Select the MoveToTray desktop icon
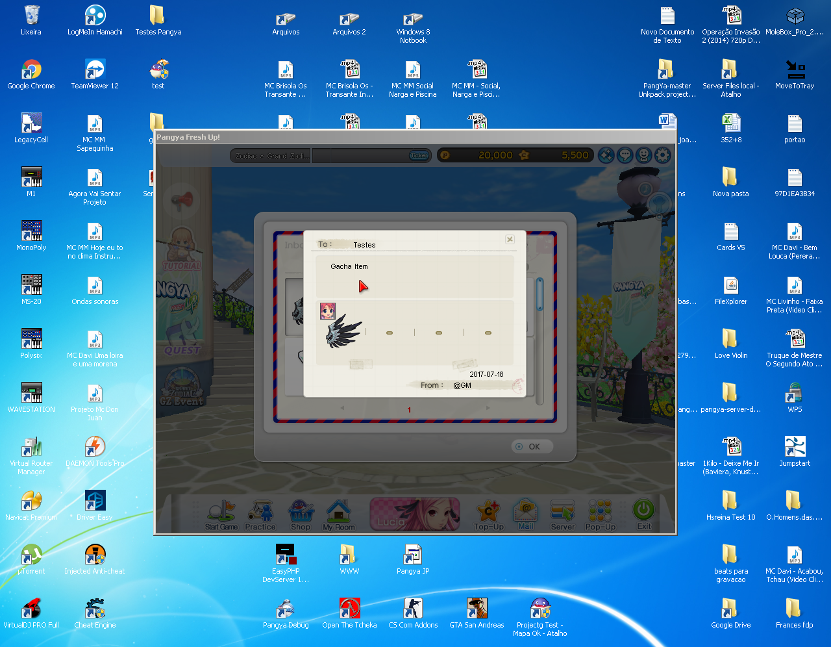Viewport: 831px width, 647px height. click(x=795, y=74)
